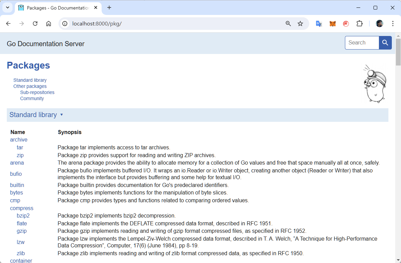Click the Go gopher mascot image
This screenshot has height=263, width=401.
point(374,84)
